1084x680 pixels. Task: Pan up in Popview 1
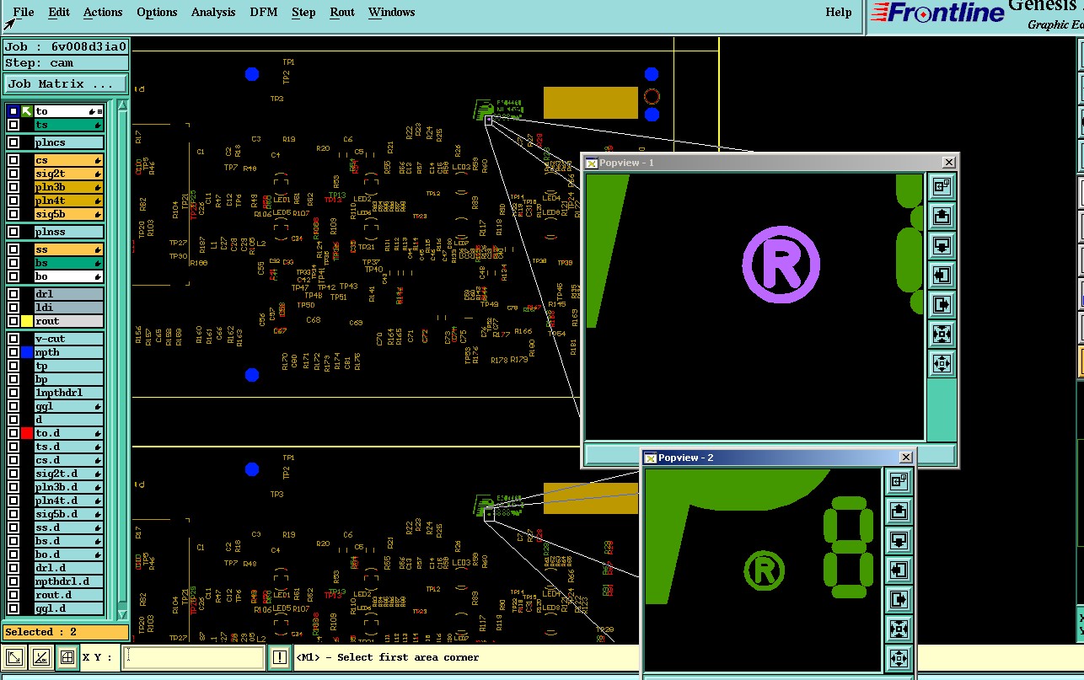click(942, 217)
